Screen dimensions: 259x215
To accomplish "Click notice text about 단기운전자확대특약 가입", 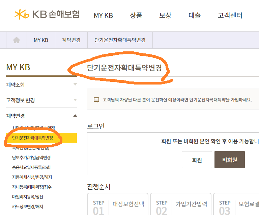I will click(x=177, y=100).
